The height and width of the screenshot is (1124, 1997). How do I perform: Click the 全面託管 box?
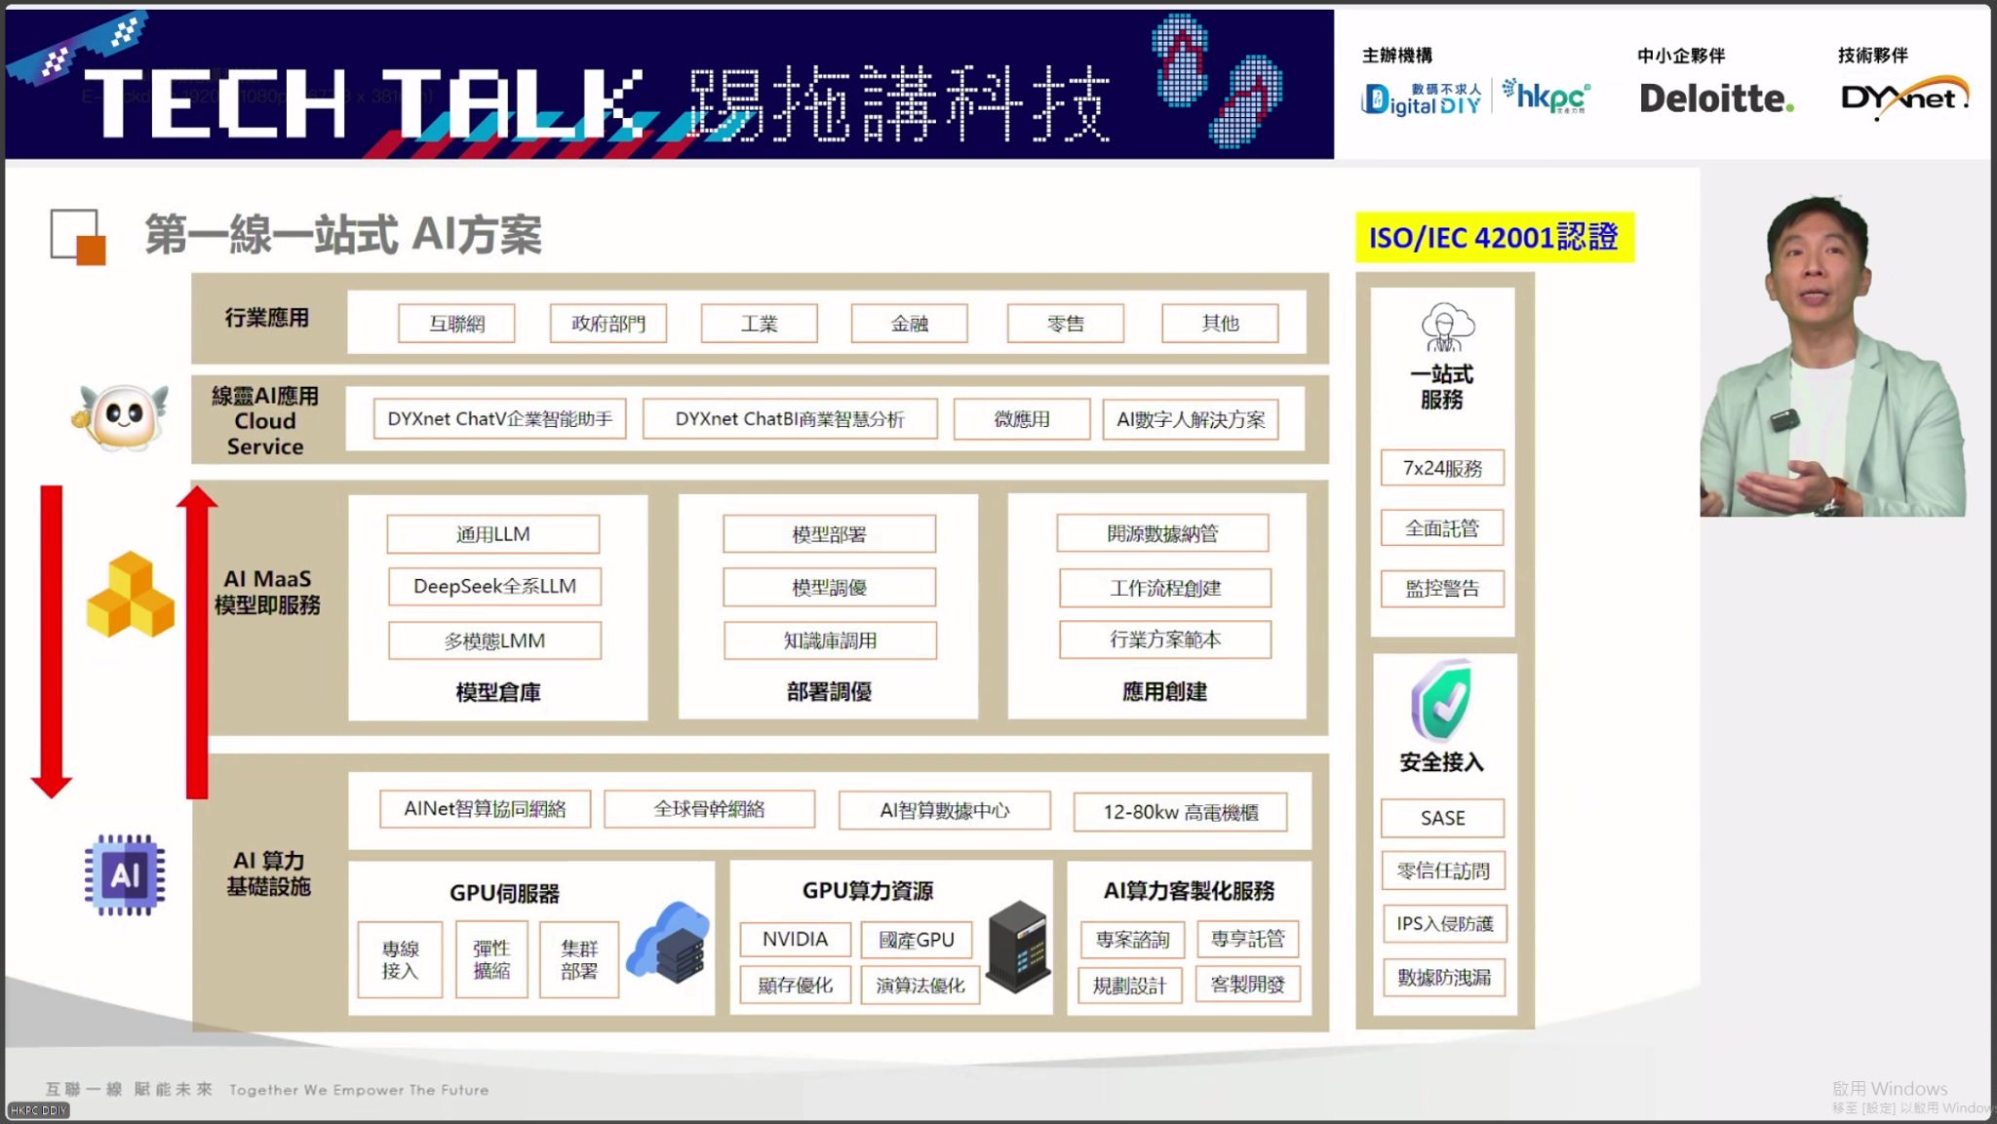tap(1442, 528)
